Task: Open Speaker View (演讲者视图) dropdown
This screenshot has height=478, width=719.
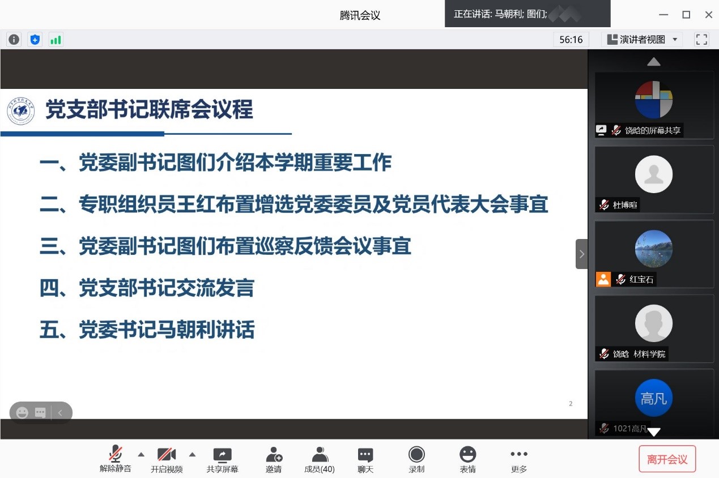Action: coord(643,40)
